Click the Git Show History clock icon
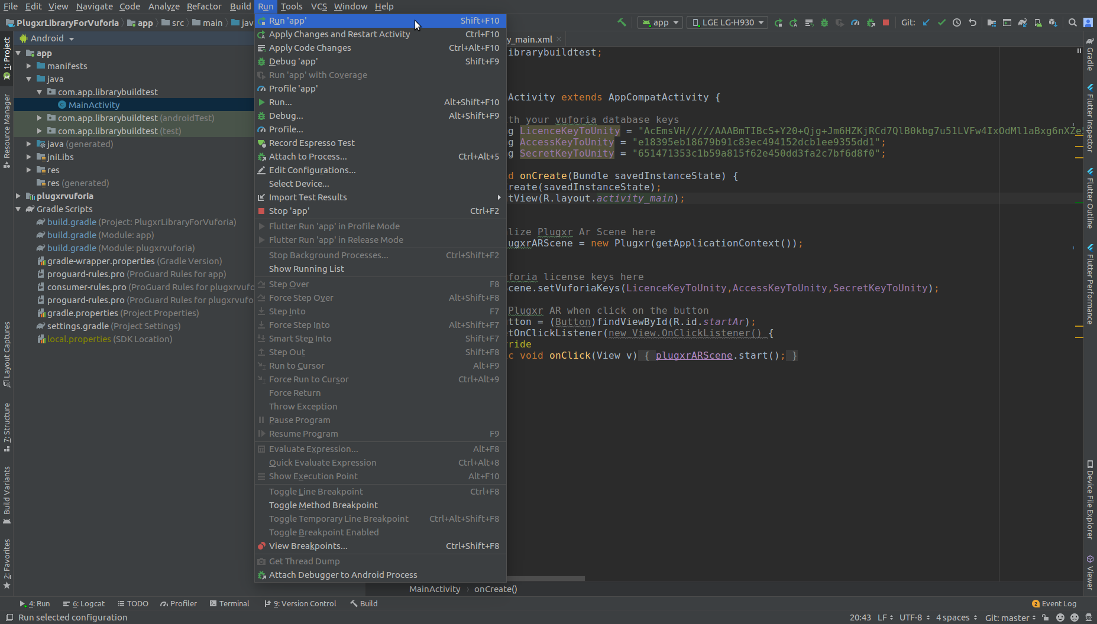 pyautogui.click(x=957, y=22)
